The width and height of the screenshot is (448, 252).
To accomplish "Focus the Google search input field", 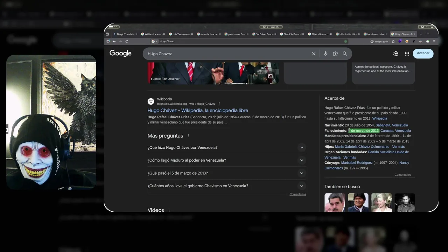I will [227, 54].
